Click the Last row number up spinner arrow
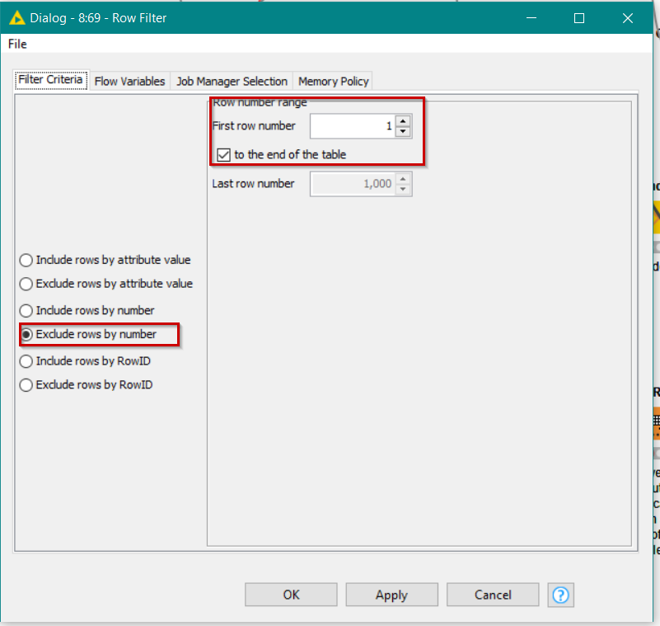This screenshot has width=660, height=626. 403,179
